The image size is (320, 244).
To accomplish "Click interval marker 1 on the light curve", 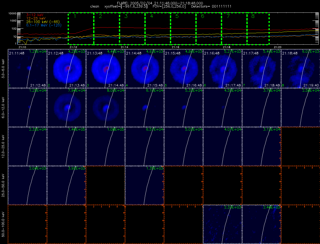I will [75, 16].
